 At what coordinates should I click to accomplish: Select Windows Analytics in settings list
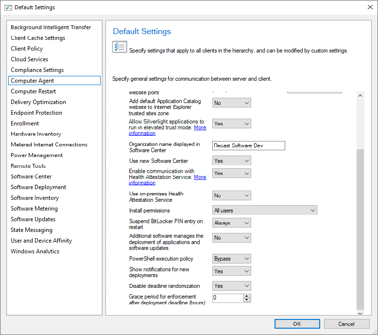[x=35, y=251]
